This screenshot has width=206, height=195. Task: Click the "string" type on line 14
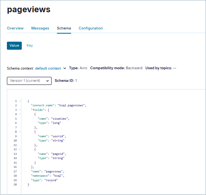(x=58, y=158)
